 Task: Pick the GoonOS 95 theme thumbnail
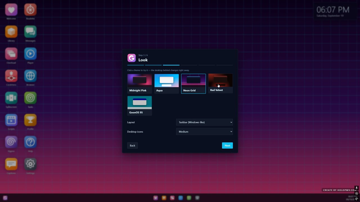tap(139, 106)
